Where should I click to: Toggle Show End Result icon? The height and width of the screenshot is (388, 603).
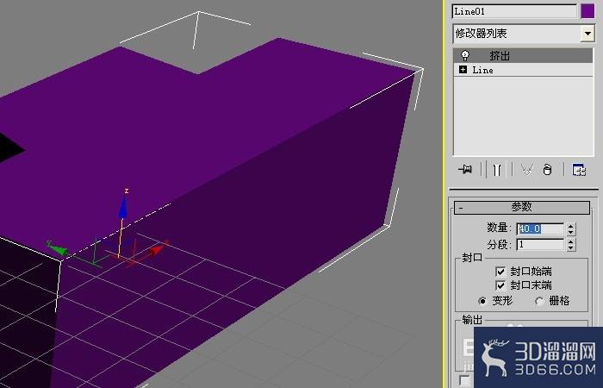496,169
